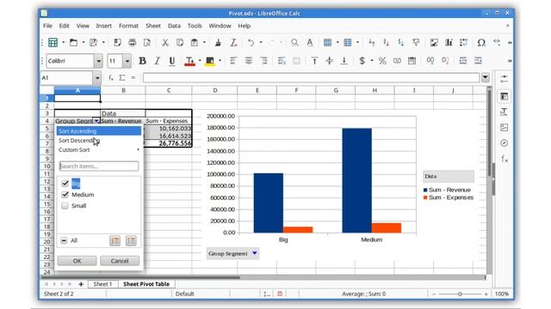The height and width of the screenshot is (309, 551).
Task: Switch to Sheet Pivot Table tab
Action: click(x=146, y=284)
